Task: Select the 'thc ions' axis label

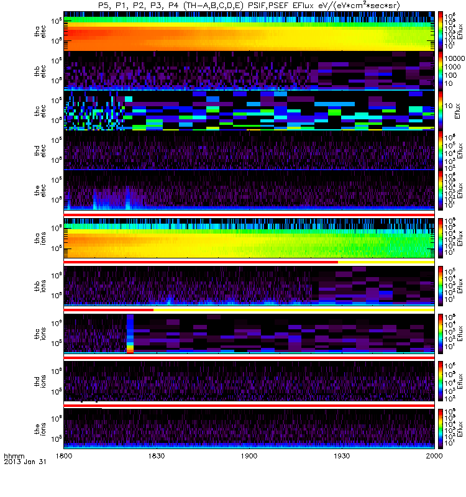Action: coord(40,334)
